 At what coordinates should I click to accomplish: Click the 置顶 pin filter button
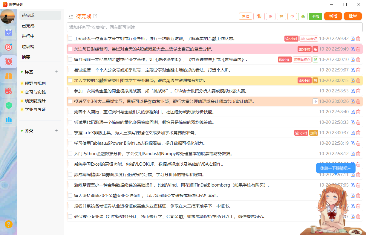(x=246, y=16)
